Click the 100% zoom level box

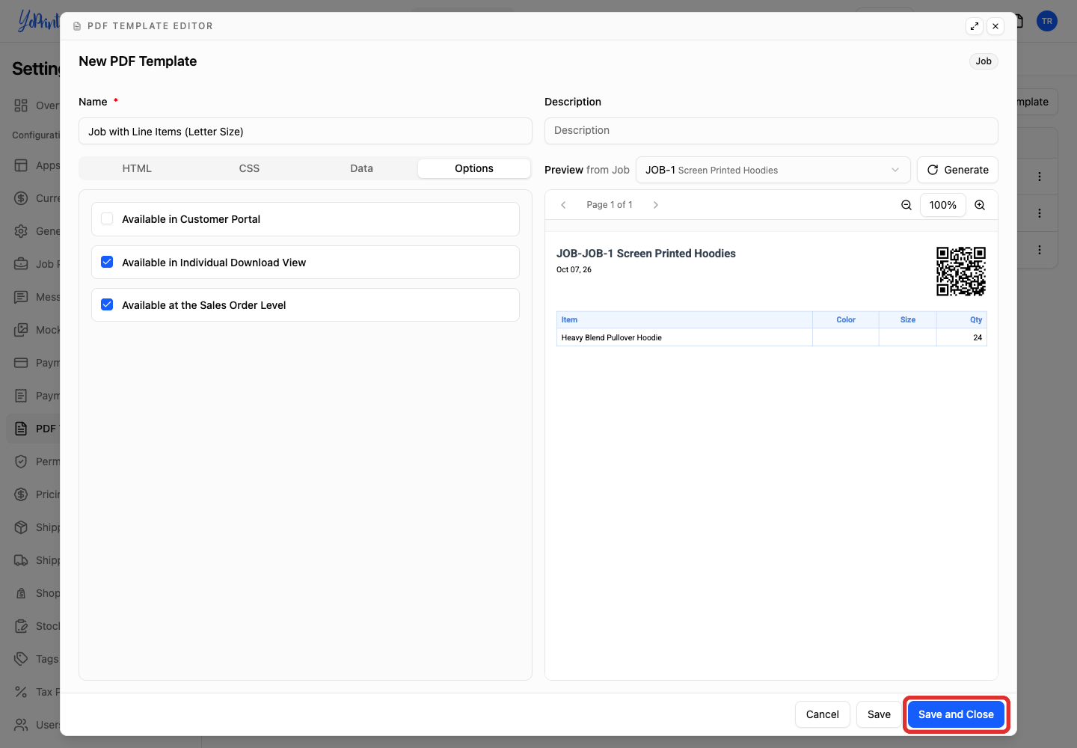click(942, 205)
